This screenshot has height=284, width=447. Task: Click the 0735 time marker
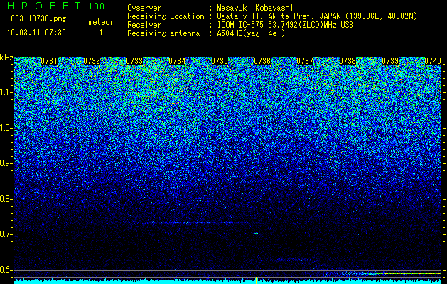click(220, 61)
